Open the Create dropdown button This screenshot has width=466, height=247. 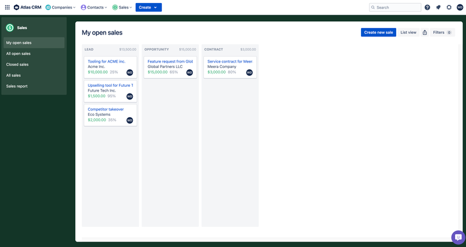pyautogui.click(x=148, y=7)
